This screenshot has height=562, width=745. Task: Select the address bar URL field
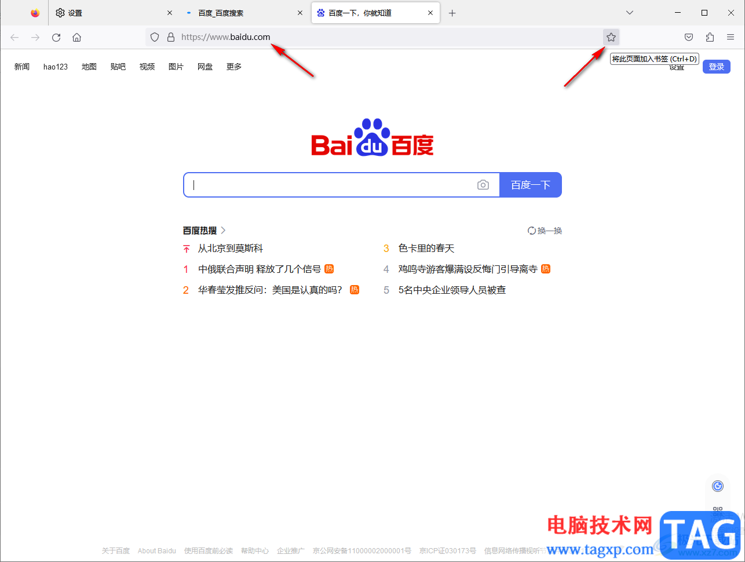pos(382,37)
